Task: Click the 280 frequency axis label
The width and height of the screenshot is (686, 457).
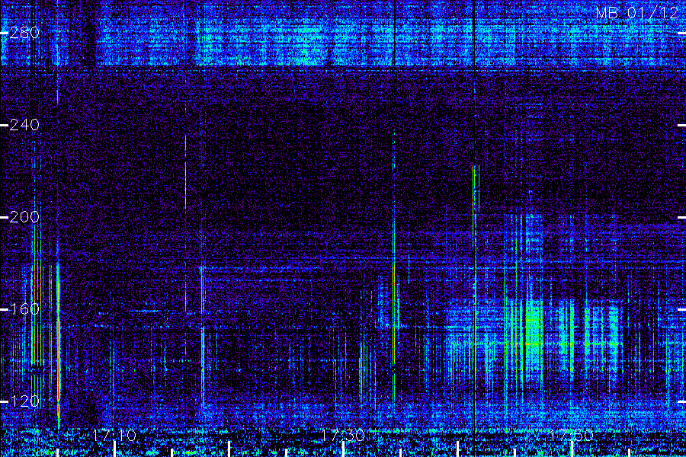Action: click(x=24, y=33)
